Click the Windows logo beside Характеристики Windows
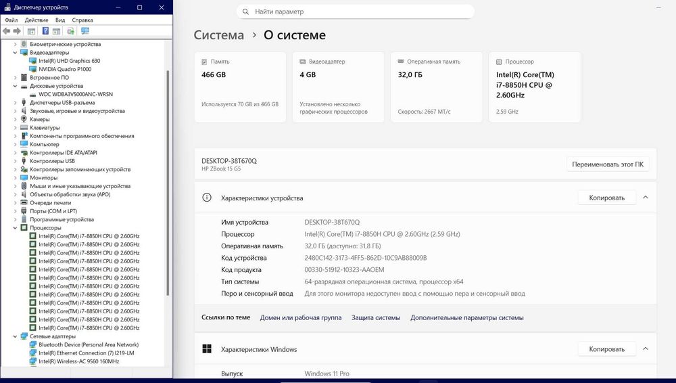The height and width of the screenshot is (383, 676). coord(207,349)
